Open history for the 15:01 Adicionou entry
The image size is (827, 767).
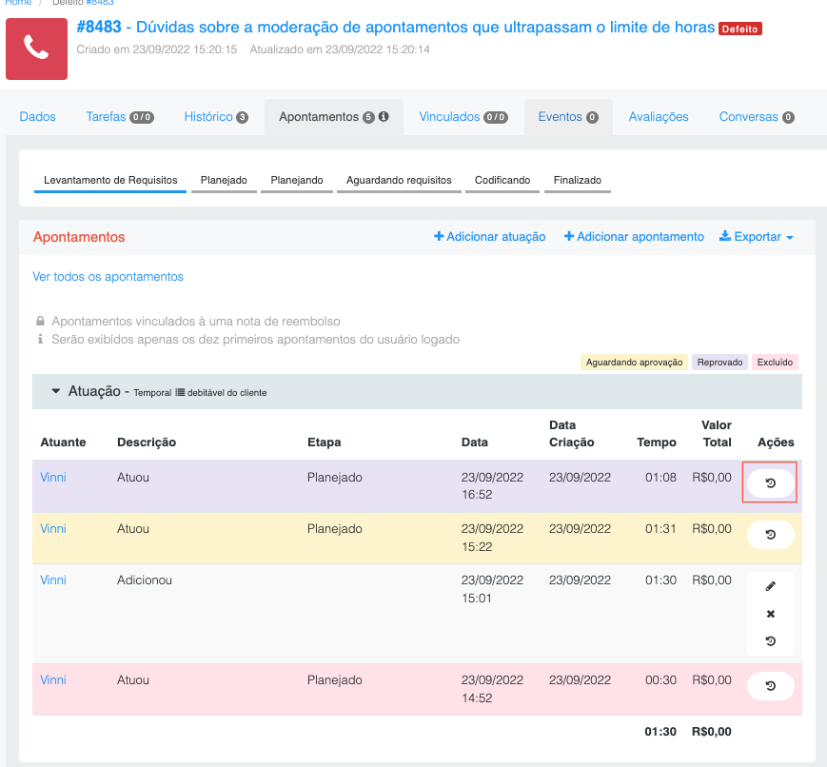click(x=771, y=641)
